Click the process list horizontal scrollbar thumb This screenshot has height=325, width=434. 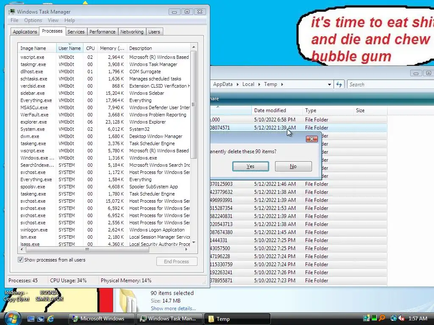pos(87,249)
